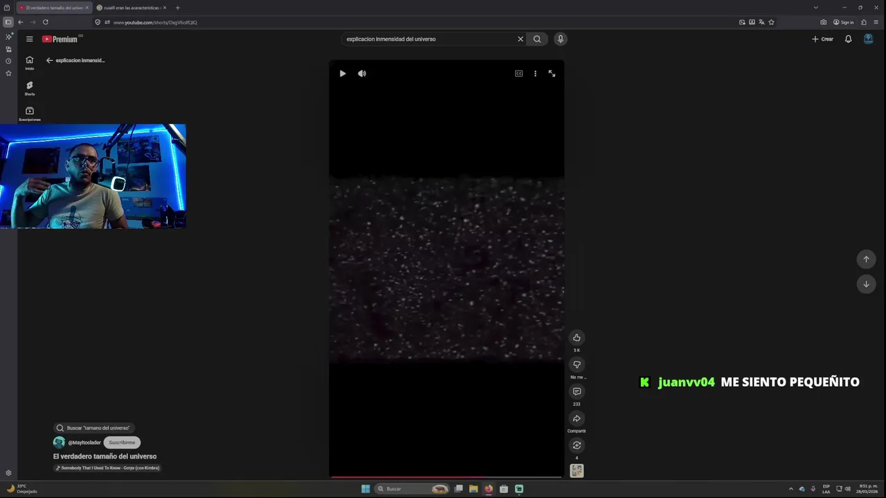
Task: Open Somebody That I Used To Know sound
Action: [x=107, y=468]
